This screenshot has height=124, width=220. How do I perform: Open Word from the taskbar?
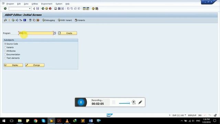pyautogui.click(x=91, y=121)
